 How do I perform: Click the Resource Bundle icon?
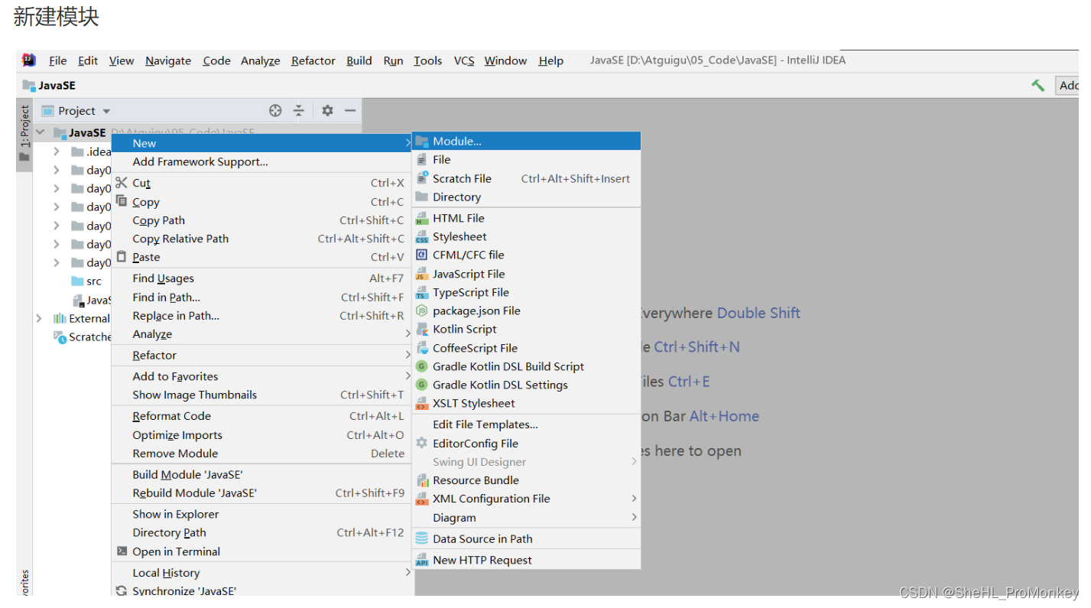421,480
